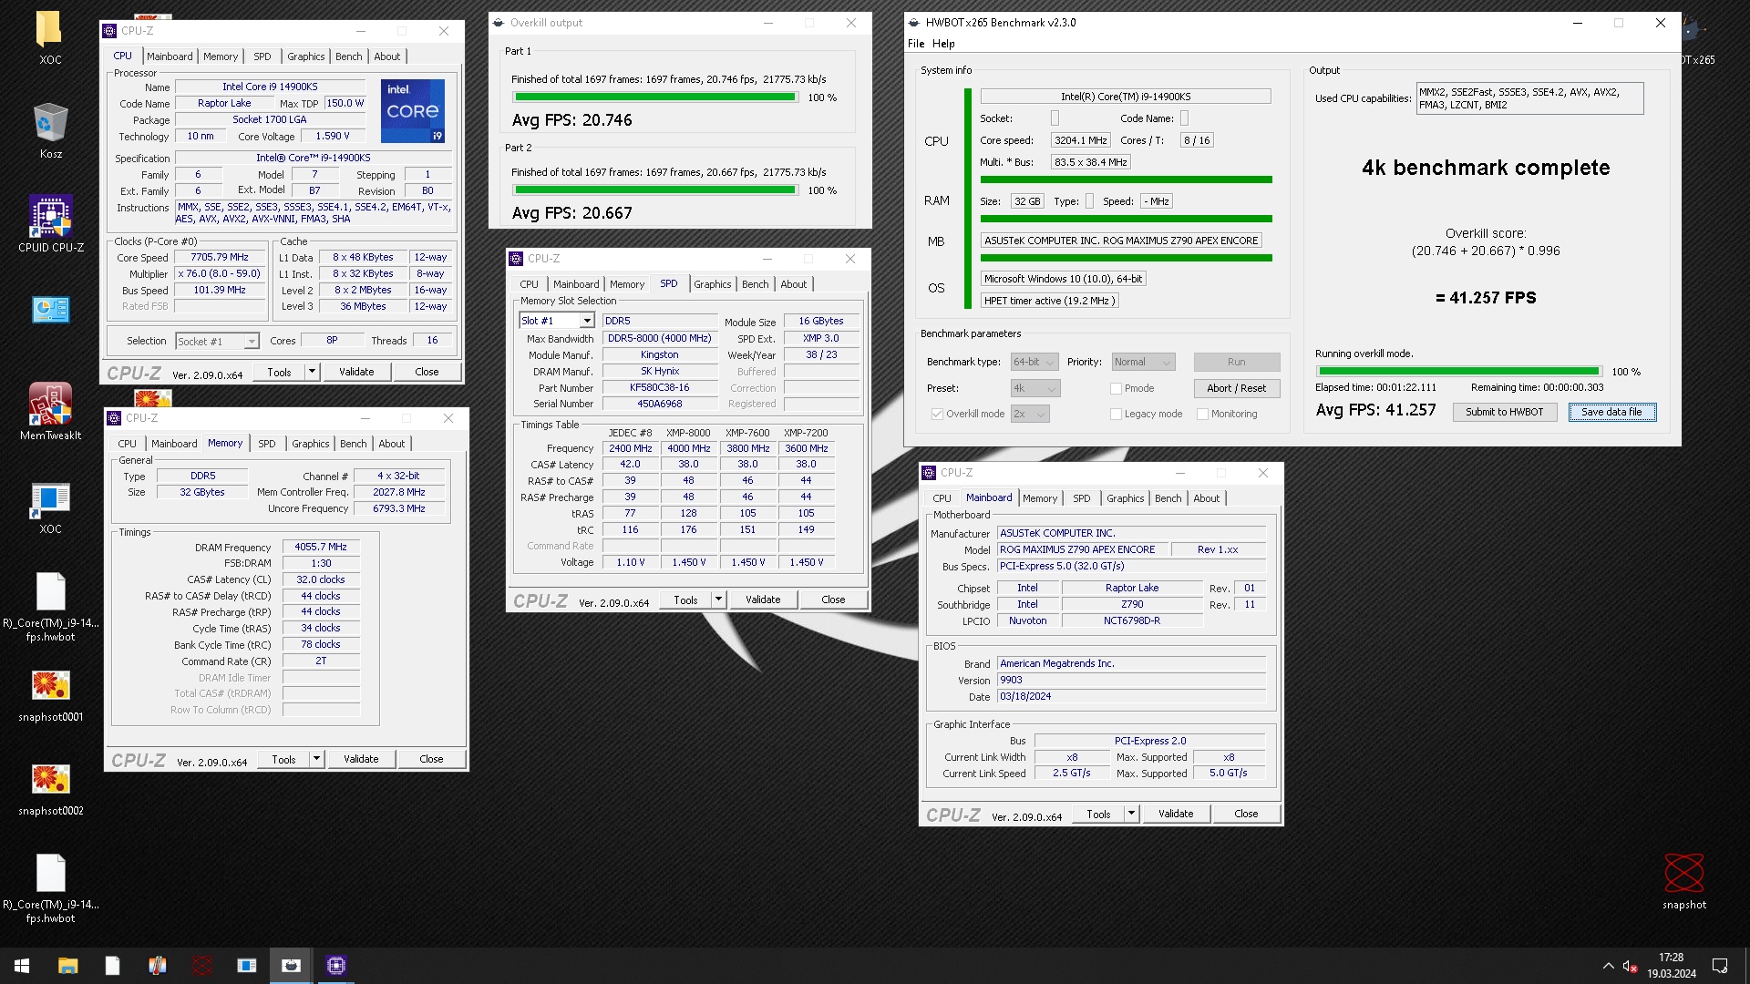The width and height of the screenshot is (1750, 984).
Task: Open the upper Core i9-14 fps.hwbot file
Action: 50,592
